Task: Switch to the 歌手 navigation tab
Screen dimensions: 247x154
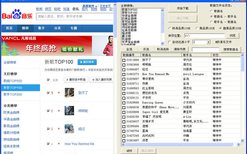Action: pyautogui.click(x=41, y=28)
